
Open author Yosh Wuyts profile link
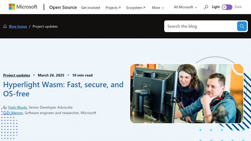click(18, 107)
